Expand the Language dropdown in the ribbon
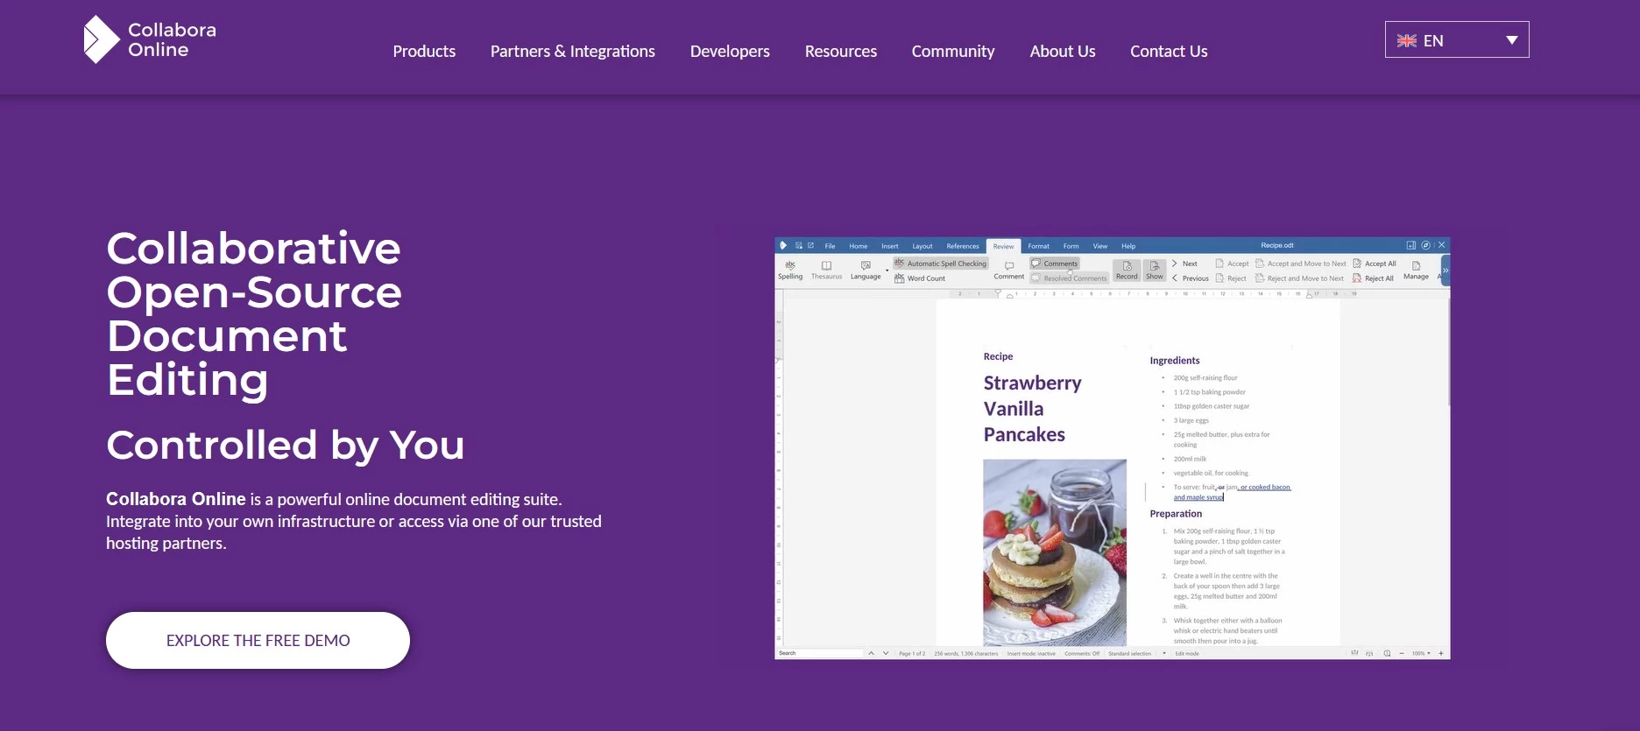The image size is (1640, 731). (x=887, y=271)
